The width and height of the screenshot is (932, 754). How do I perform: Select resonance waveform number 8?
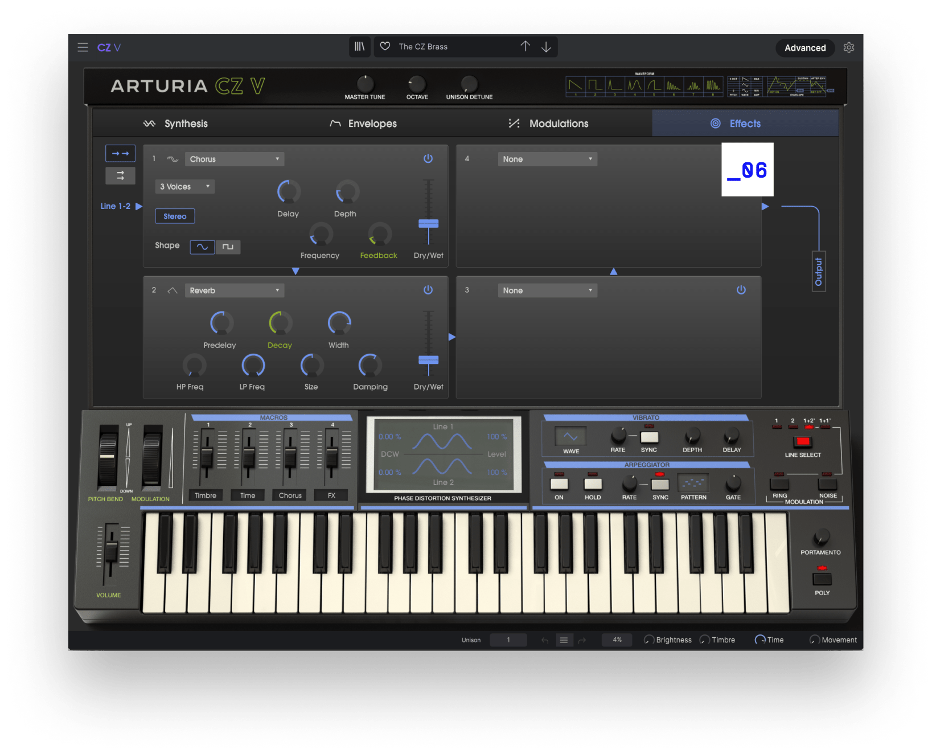[713, 86]
